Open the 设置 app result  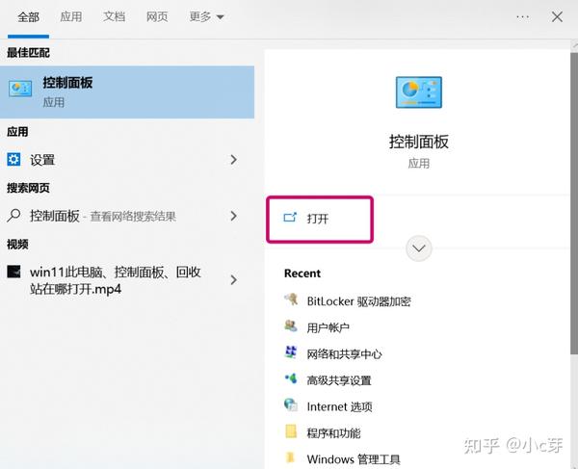(127, 160)
